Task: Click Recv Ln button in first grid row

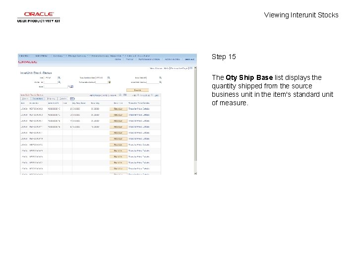Action: [x=118, y=109]
